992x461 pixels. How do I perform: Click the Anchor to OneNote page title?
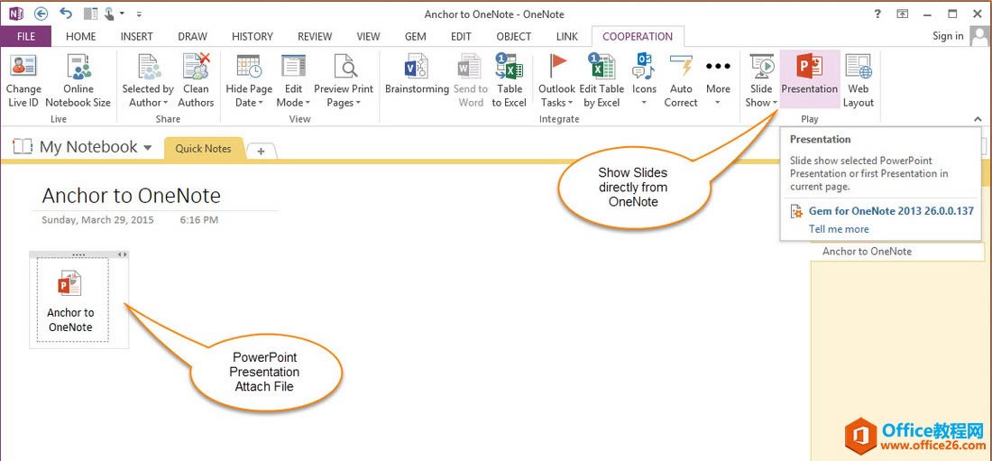[131, 196]
